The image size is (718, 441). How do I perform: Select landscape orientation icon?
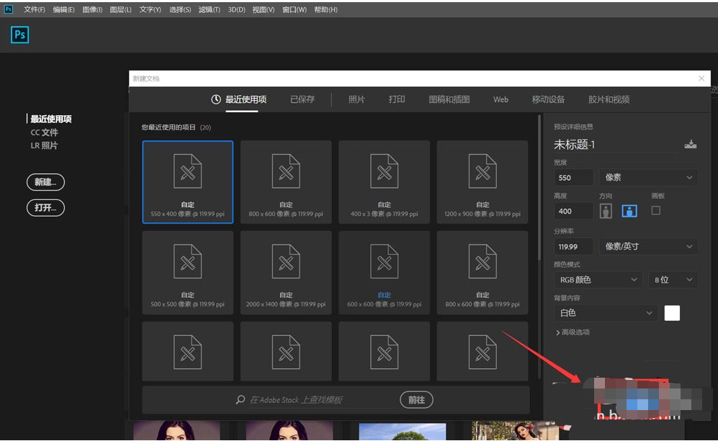pos(629,211)
